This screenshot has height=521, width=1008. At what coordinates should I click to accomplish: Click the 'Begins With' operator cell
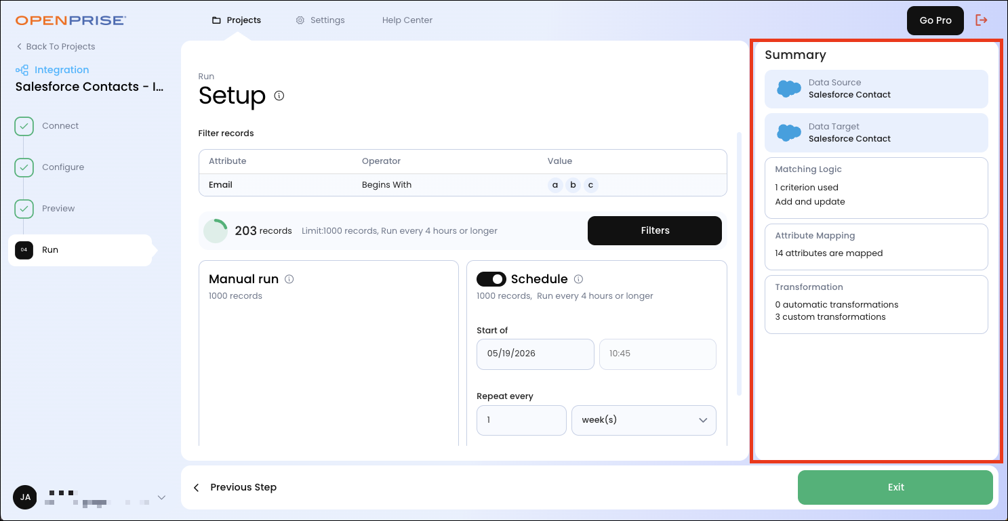pos(386,185)
